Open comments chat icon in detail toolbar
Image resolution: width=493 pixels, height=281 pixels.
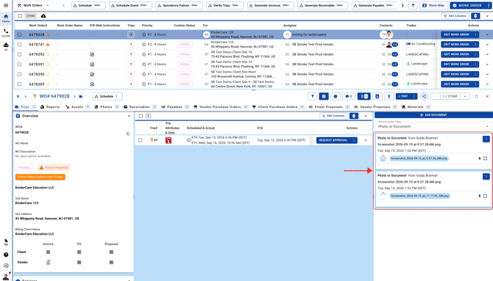348,96
